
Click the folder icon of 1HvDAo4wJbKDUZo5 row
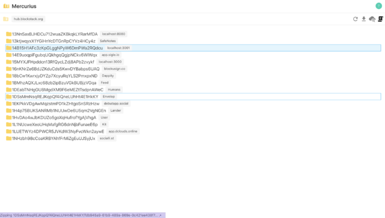[x=8, y=118]
